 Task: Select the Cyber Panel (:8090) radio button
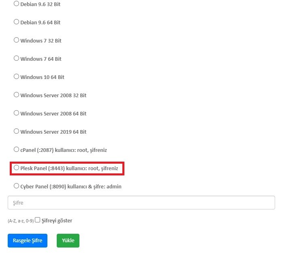coord(16,186)
